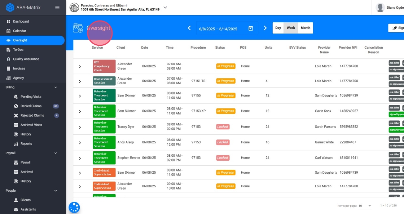Expand the RBT Competency Check row
Screen dimensions: 404x214
point(80,67)
